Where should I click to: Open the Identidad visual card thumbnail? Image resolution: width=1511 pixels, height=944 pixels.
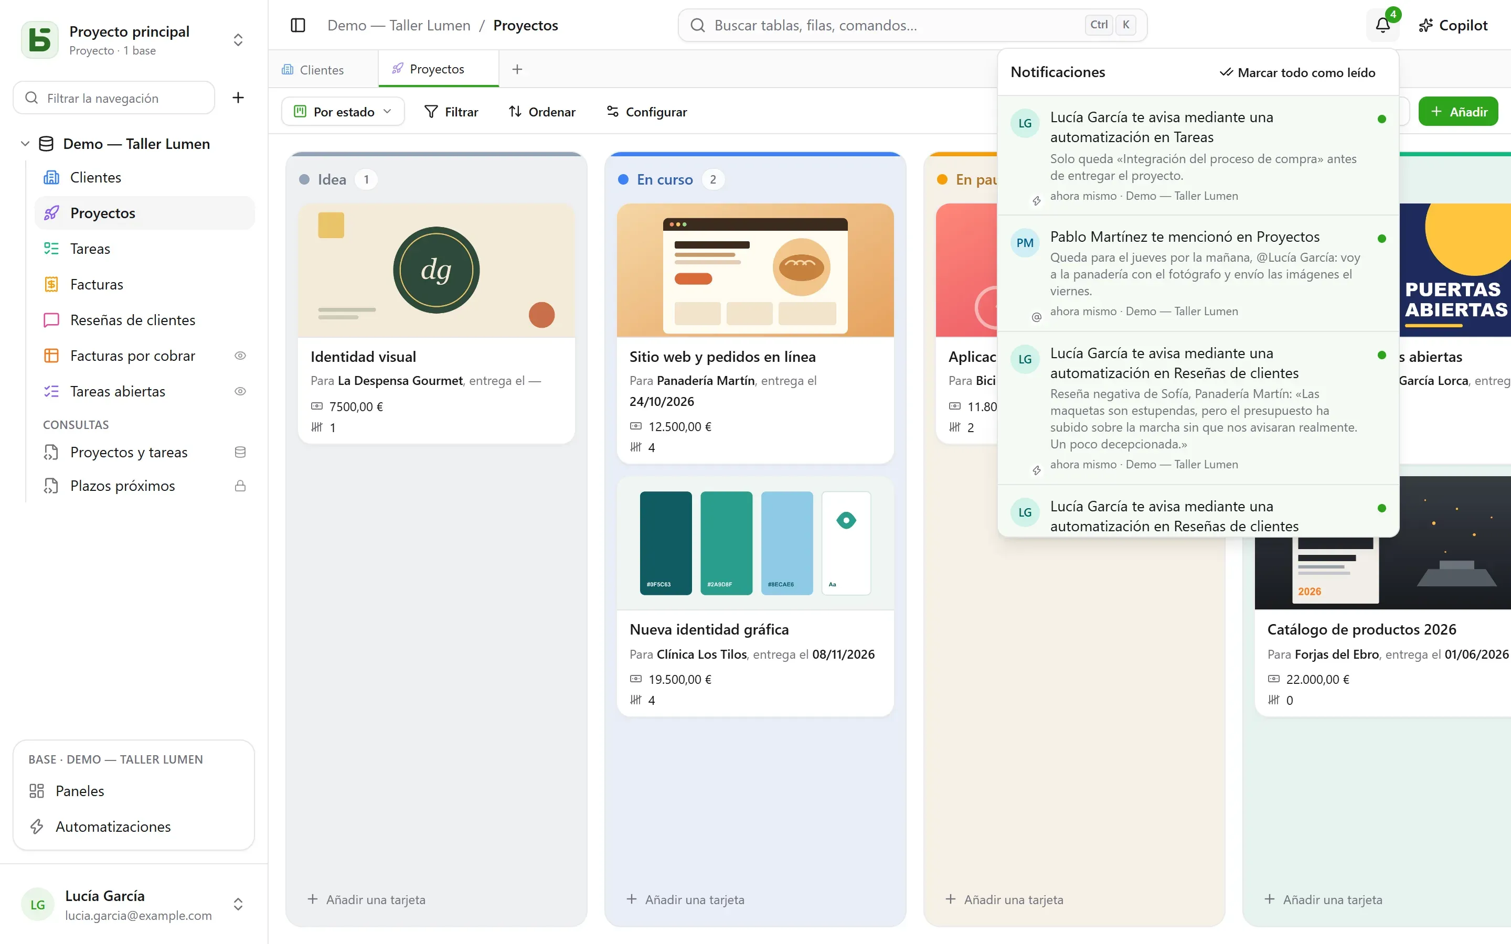[437, 270]
